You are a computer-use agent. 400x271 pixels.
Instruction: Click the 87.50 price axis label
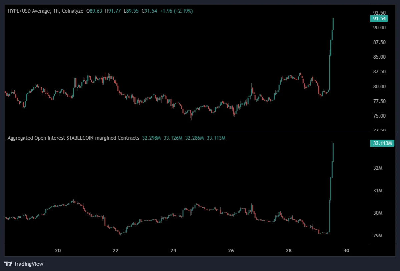pos(379,42)
